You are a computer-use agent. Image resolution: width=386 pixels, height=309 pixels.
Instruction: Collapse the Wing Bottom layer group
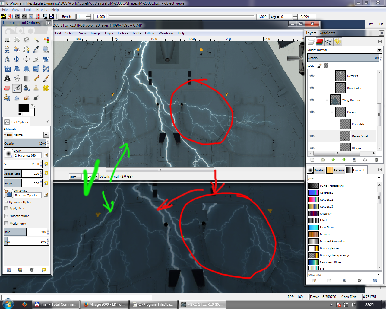[327, 100]
